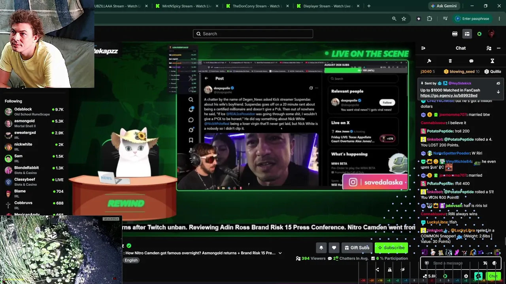Open the go.egency.io pinned link
This screenshot has width=506, height=284.
pos(449,95)
